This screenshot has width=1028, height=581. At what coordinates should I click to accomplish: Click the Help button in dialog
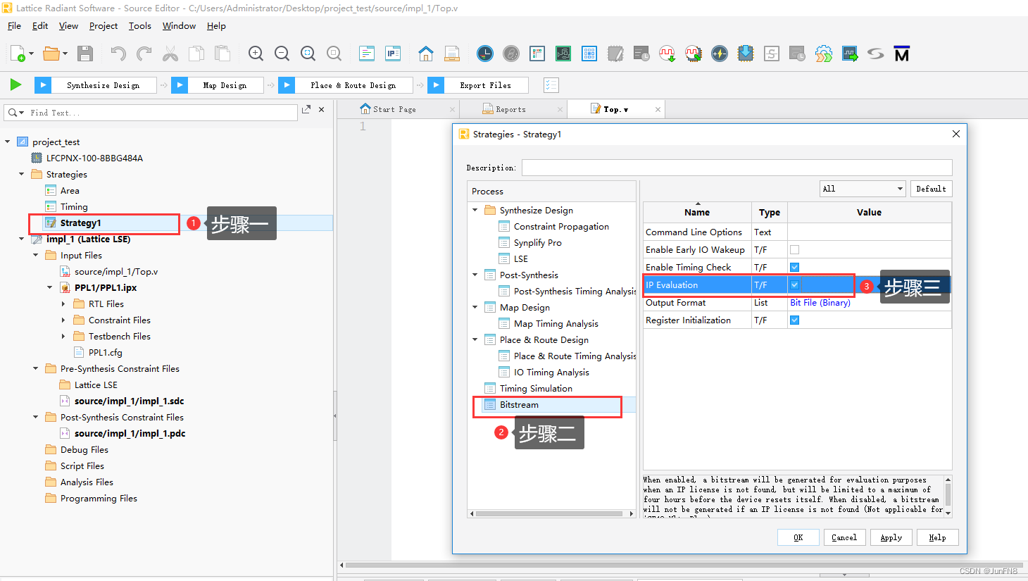937,537
